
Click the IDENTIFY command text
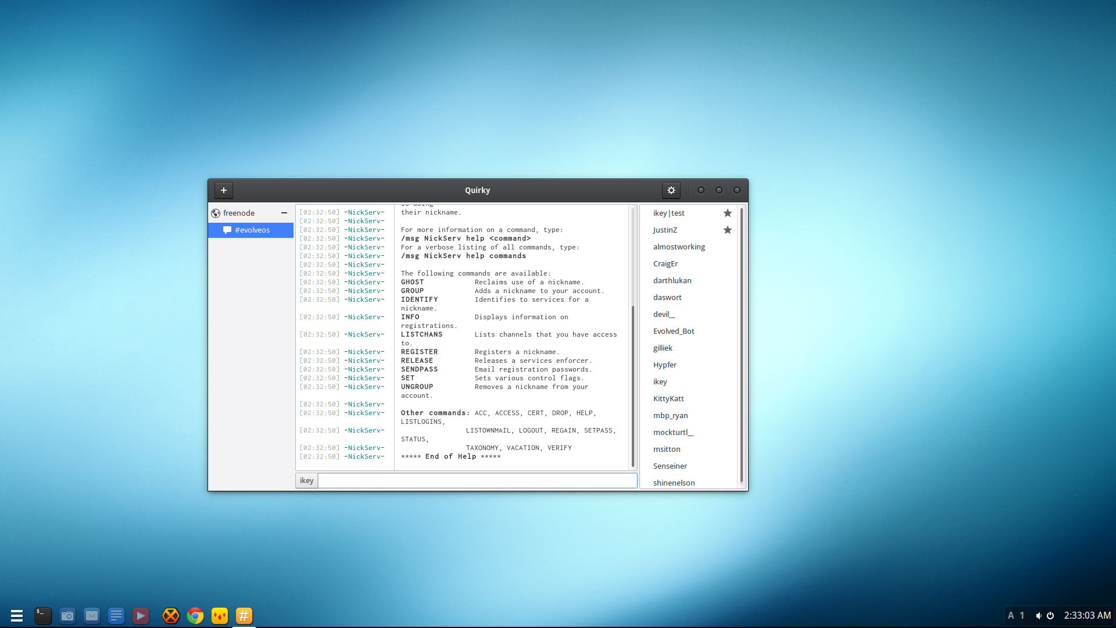(419, 299)
